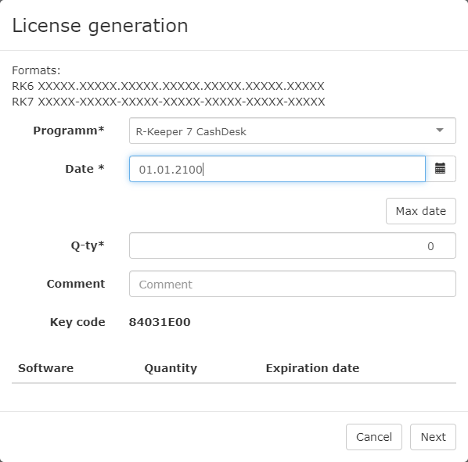Click the Programm field label

[x=69, y=131]
